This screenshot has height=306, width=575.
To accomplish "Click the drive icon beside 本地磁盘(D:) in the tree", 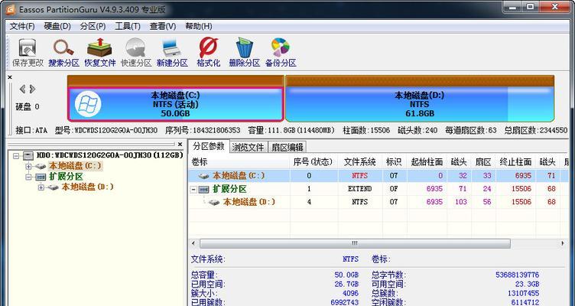I will 54,187.
